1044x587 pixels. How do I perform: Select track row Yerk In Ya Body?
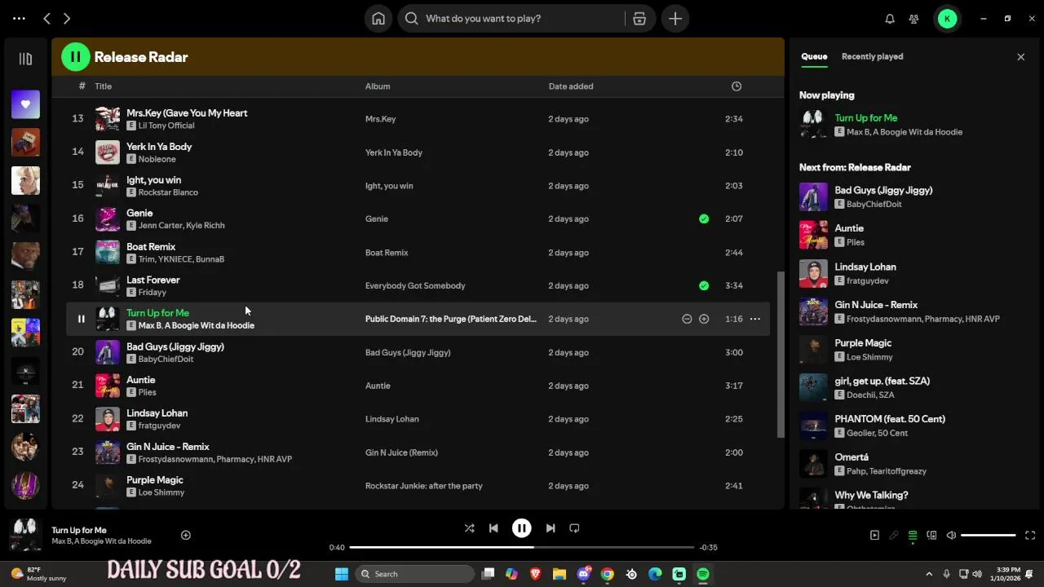[418, 152]
